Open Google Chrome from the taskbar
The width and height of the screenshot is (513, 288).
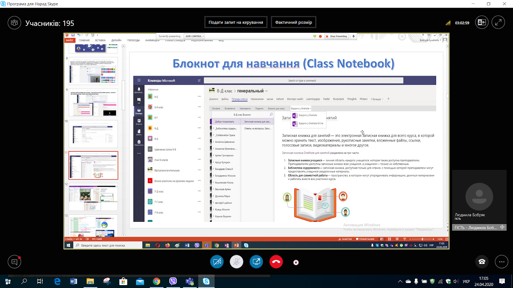[156, 281]
